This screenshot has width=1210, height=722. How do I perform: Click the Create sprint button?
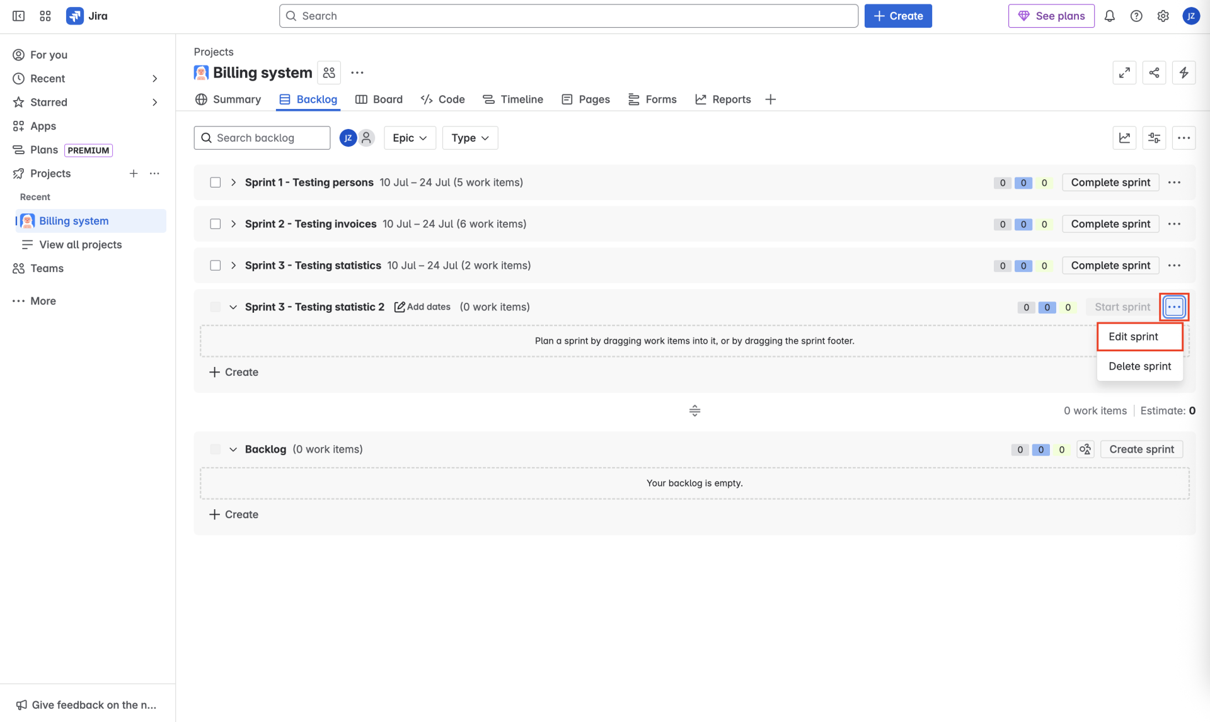point(1141,449)
